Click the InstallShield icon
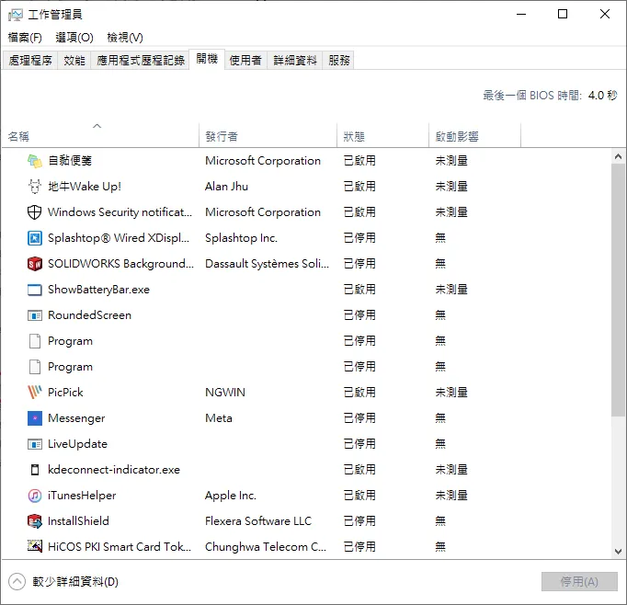Viewport: 627px width, 605px height. click(x=35, y=521)
